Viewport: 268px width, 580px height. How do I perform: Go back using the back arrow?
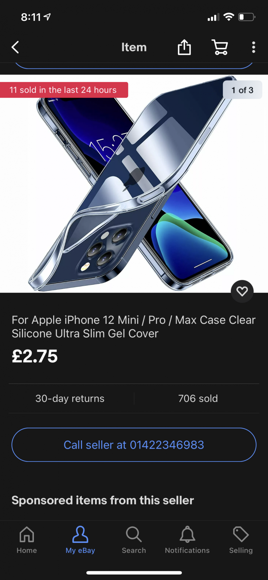coord(15,47)
